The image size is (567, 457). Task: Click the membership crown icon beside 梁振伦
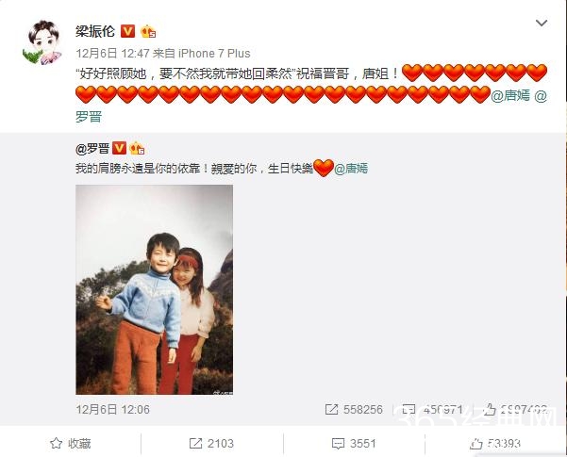point(148,31)
